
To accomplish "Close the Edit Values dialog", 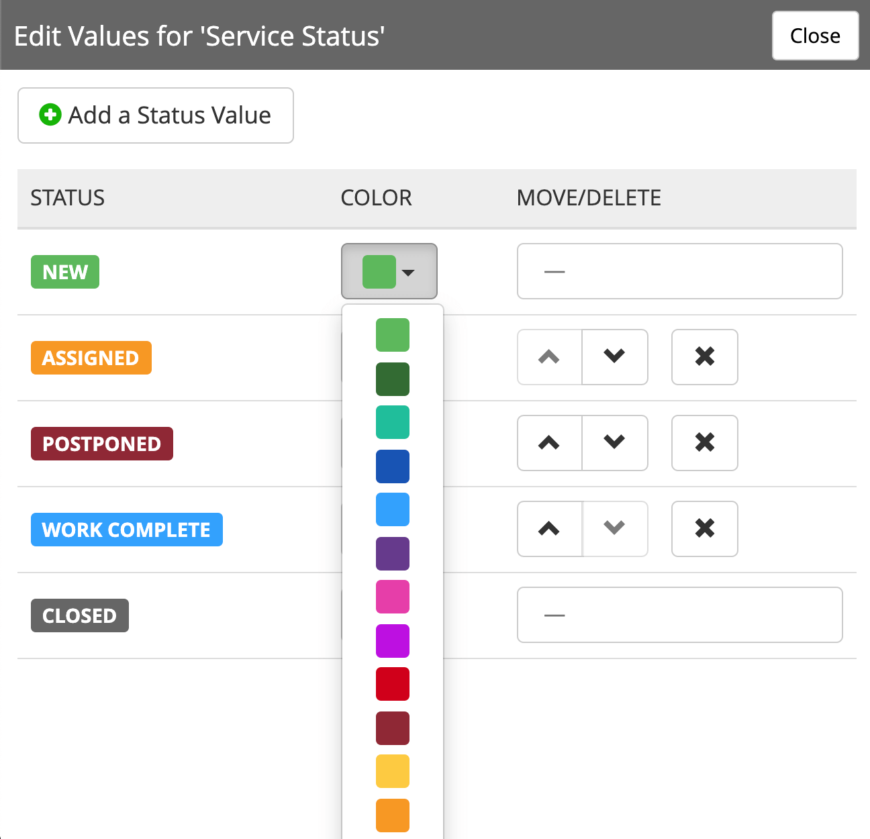I will click(x=815, y=36).
